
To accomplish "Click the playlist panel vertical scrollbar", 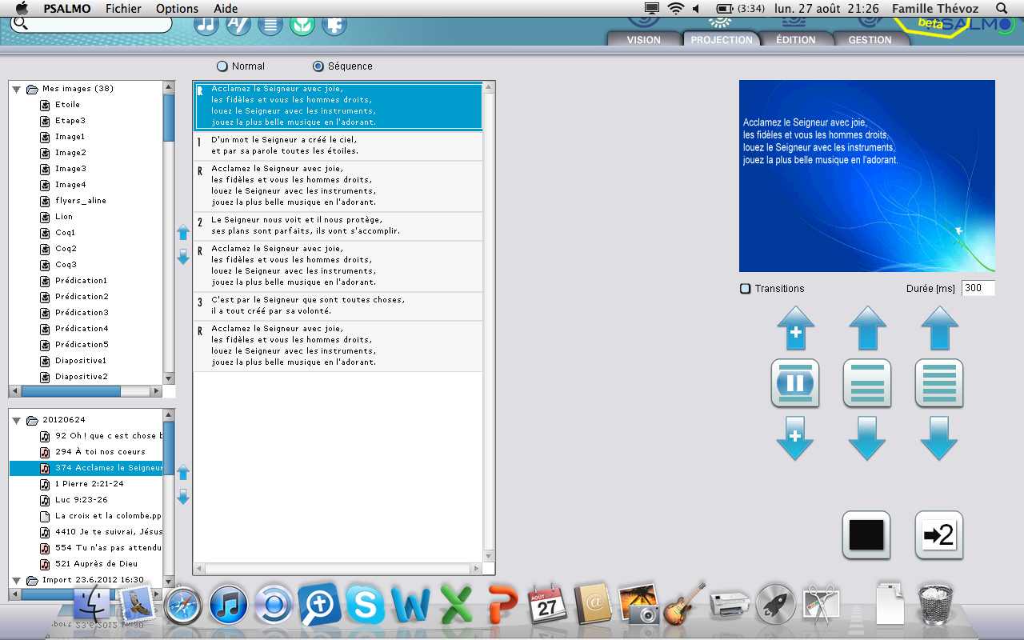I will (169, 499).
